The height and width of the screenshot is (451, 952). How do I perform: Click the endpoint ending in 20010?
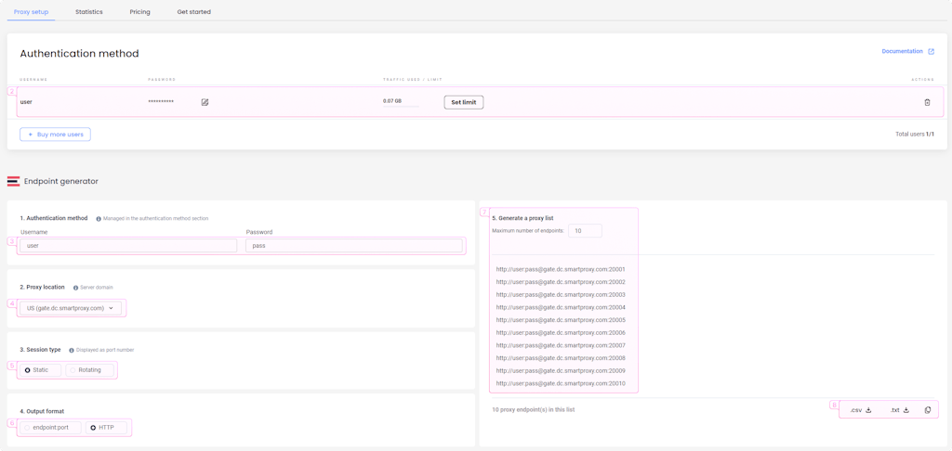pyautogui.click(x=561, y=383)
